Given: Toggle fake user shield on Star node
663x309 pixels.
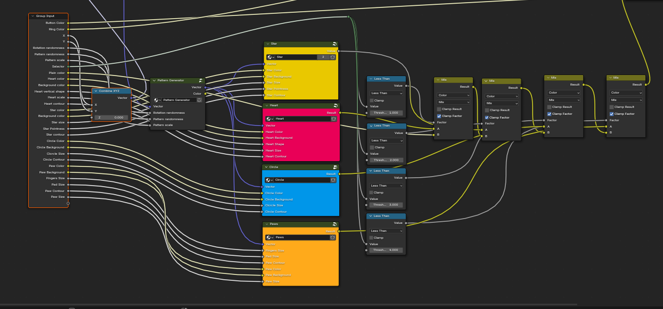Looking at the screenshot, I should [x=333, y=57].
